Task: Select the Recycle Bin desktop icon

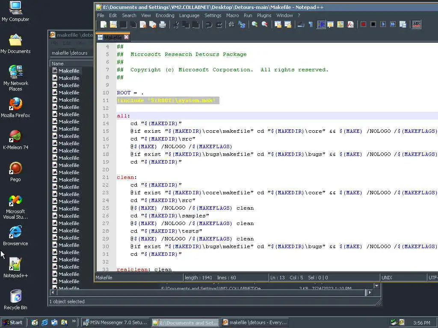Action: click(15, 299)
